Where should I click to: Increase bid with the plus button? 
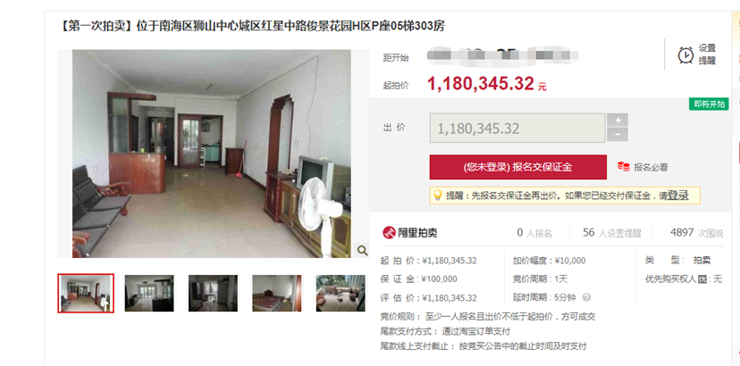pyautogui.click(x=618, y=121)
